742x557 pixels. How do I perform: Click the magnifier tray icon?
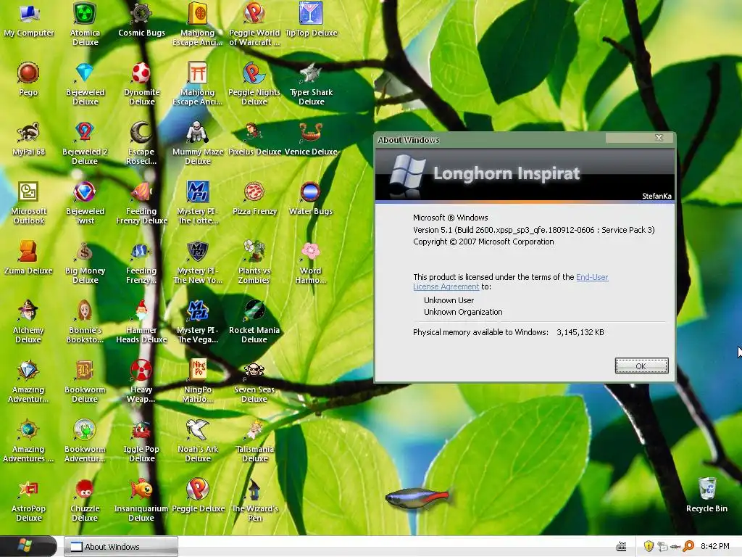(x=689, y=546)
